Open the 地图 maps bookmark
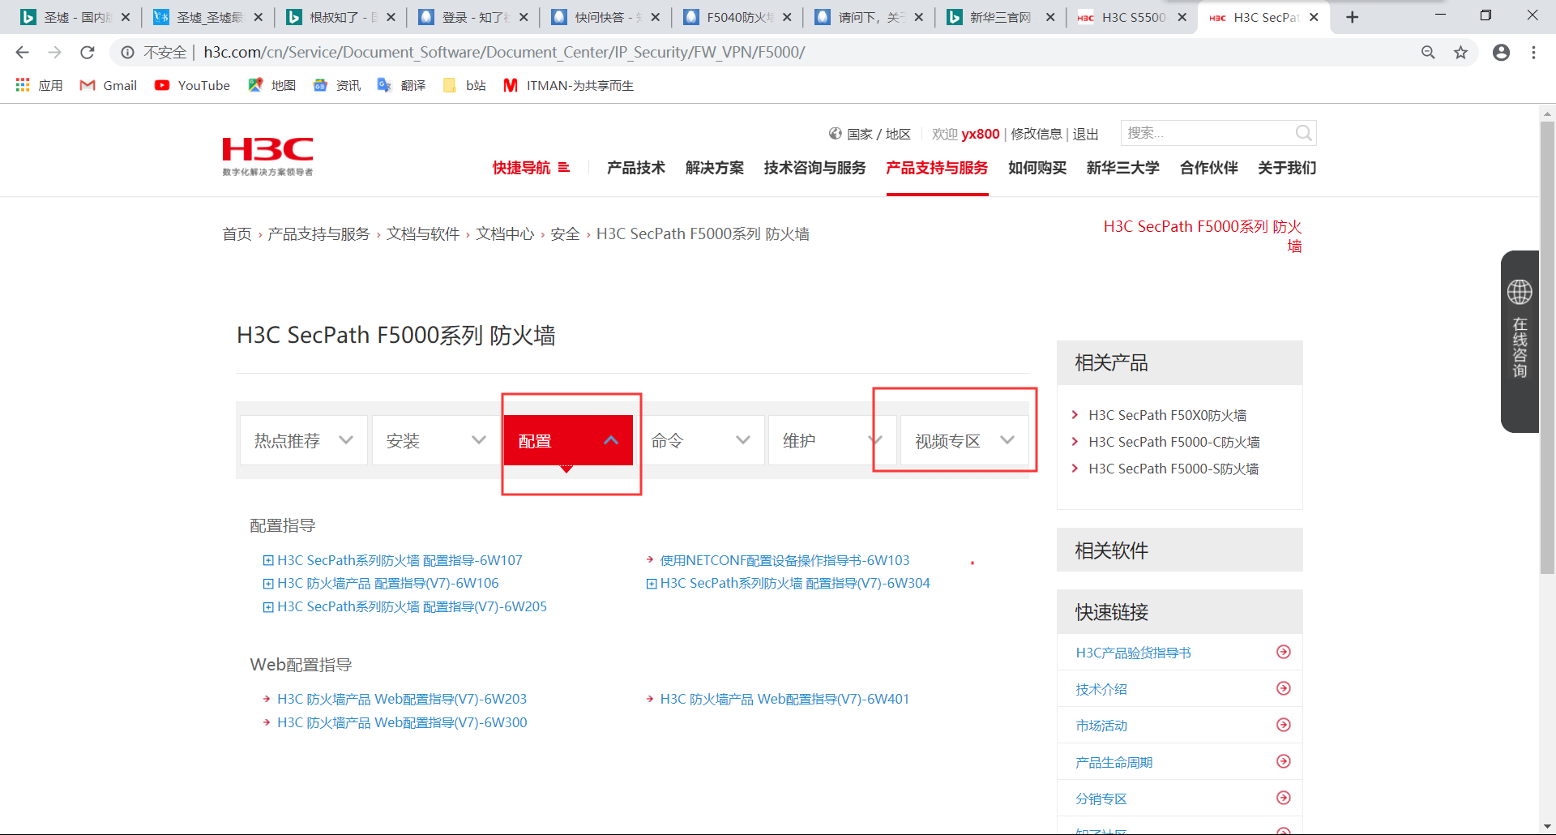1556x835 pixels. coord(271,85)
